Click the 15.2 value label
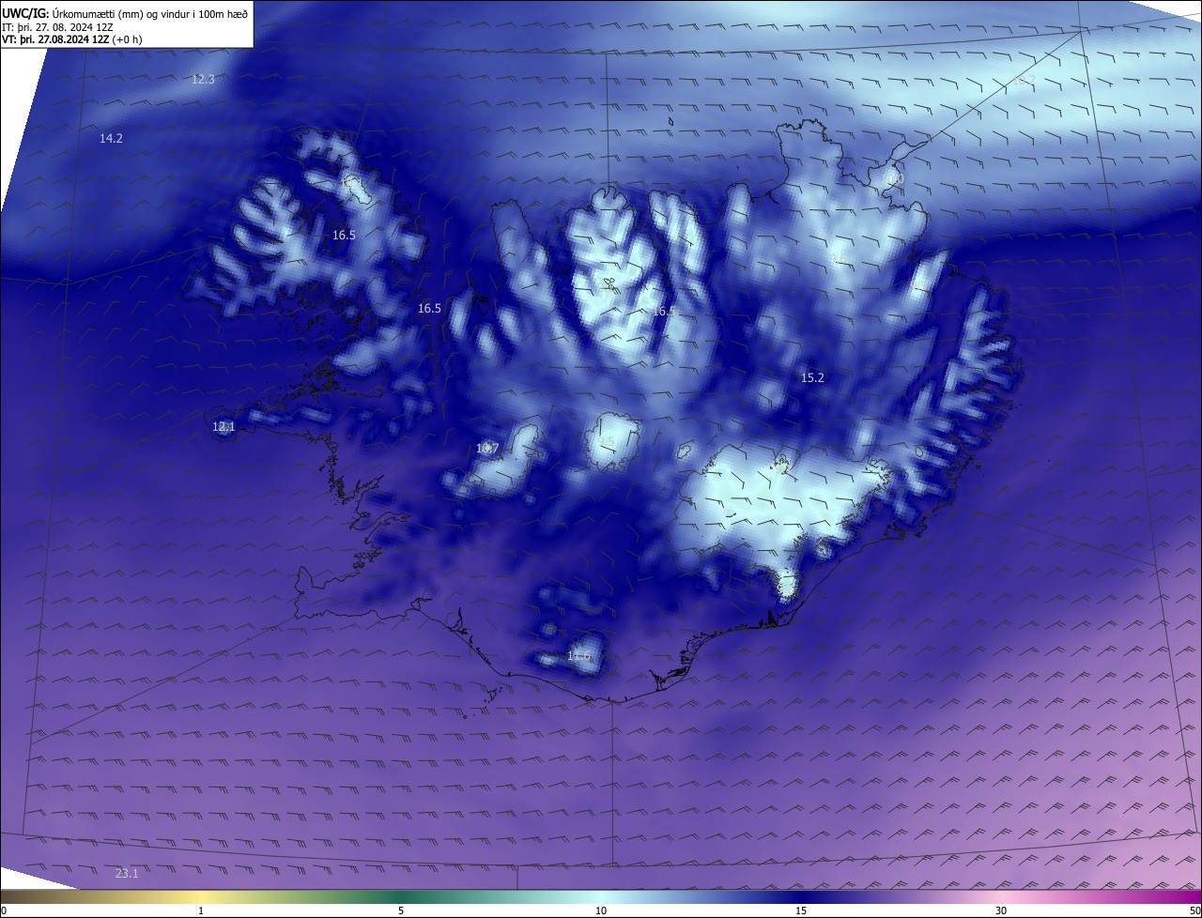 (812, 378)
